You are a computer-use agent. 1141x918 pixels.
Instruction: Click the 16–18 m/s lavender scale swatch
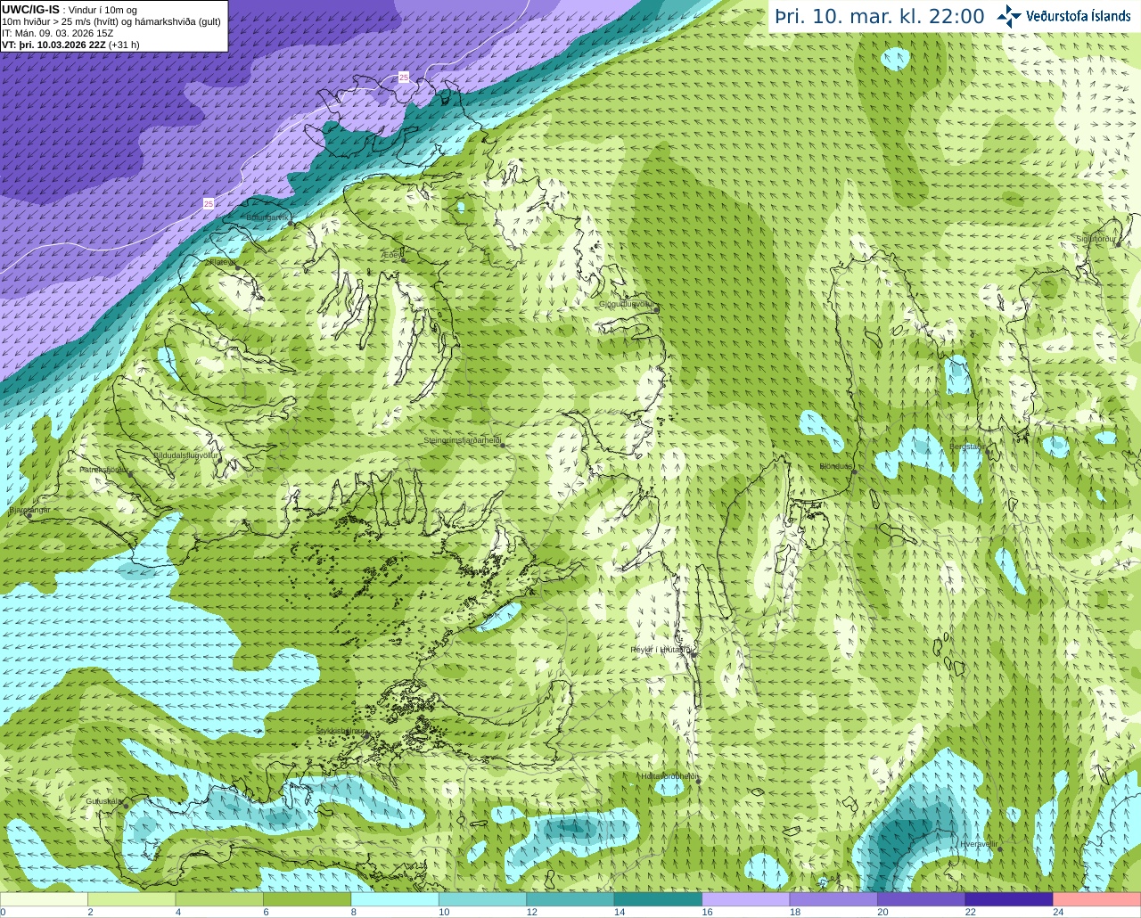click(746, 899)
